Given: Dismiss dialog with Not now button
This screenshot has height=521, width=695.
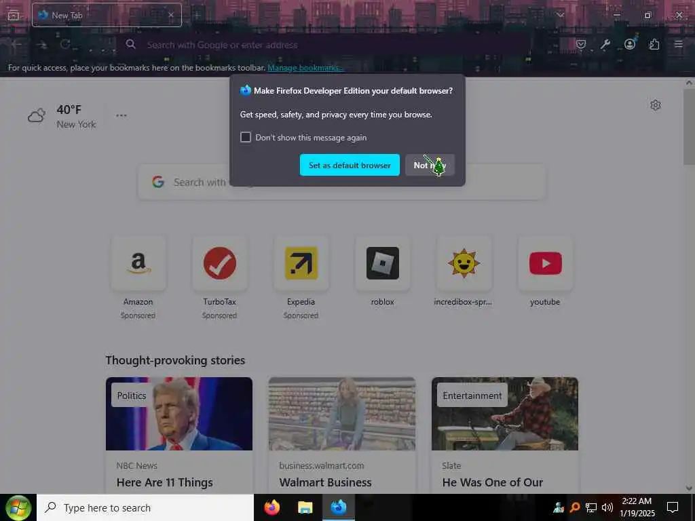Looking at the screenshot, I should 430,166.
